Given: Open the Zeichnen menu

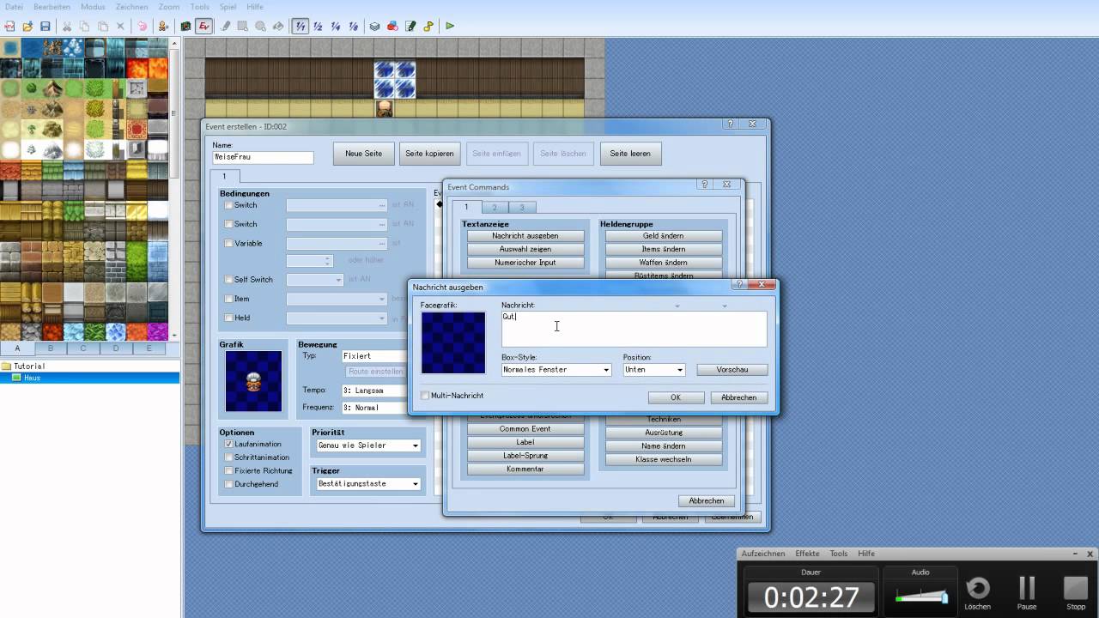Looking at the screenshot, I should (131, 7).
